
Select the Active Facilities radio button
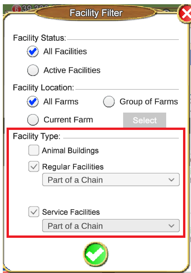[33, 70]
